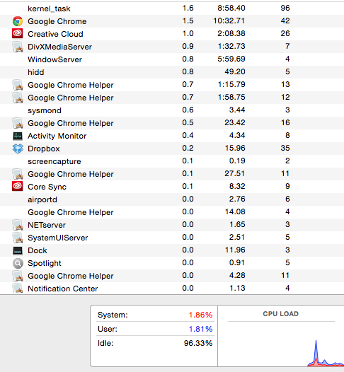
Task: Click Activity Monitor CPU percent 0.4
Action: (188, 136)
